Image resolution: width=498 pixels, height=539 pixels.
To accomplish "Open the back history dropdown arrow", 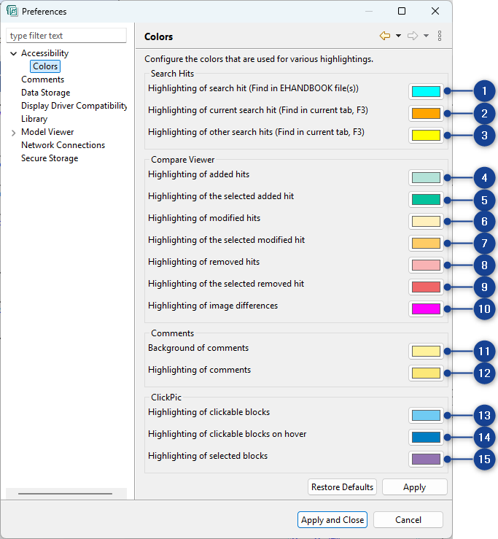I will pos(398,36).
